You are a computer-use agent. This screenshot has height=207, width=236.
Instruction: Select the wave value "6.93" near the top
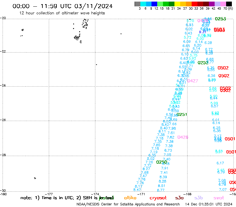coord(190,25)
